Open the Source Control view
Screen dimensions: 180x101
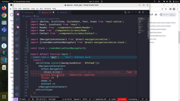[17, 26]
